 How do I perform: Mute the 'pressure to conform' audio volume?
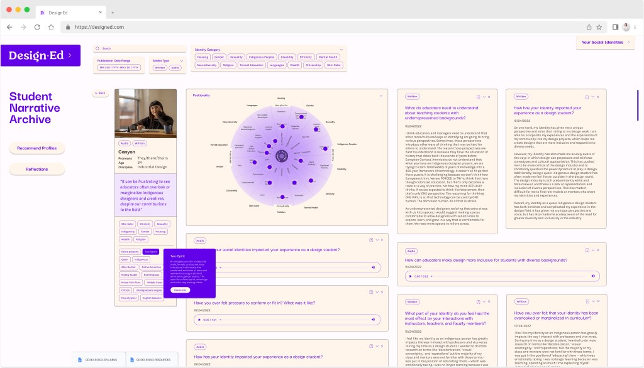[x=373, y=320]
